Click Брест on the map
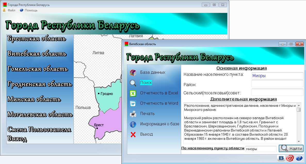Viewport: 306px width, 164px height. pyautogui.click(x=99, y=125)
